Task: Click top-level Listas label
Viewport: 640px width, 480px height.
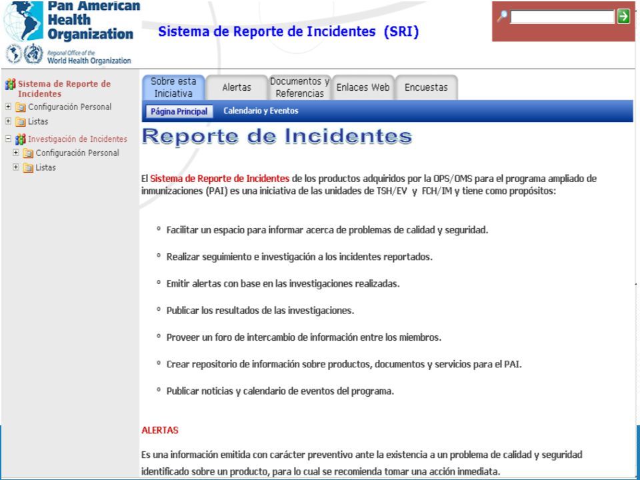Action: click(38, 121)
